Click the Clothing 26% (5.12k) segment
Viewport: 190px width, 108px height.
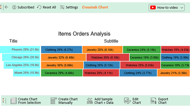click(x=102, y=65)
